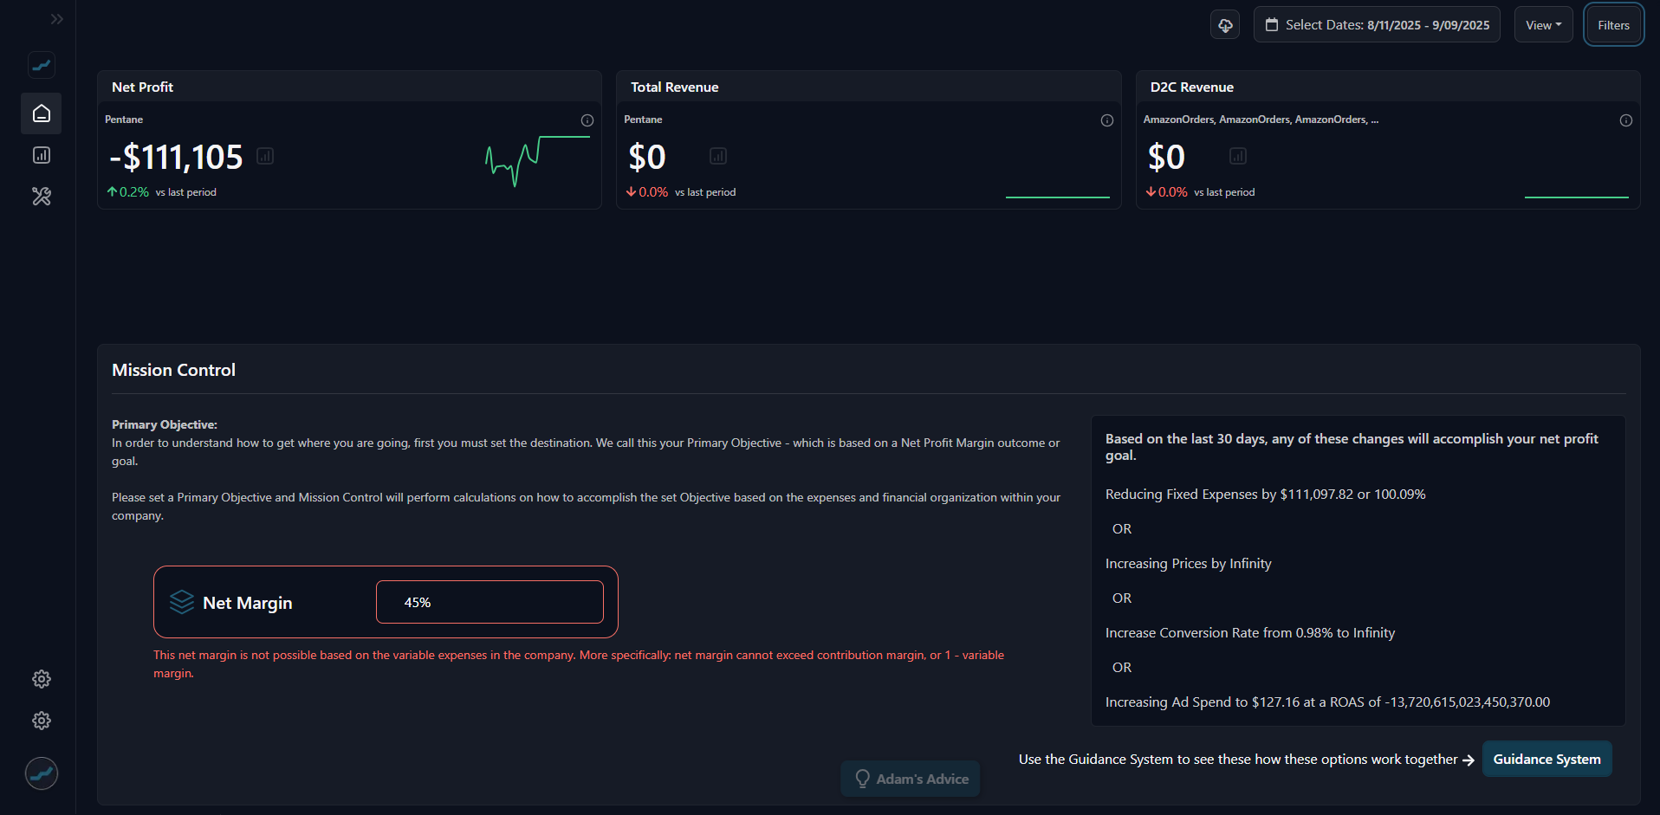
Task: Click the Net Margin layers icon in Mission Control
Action: [182, 602]
